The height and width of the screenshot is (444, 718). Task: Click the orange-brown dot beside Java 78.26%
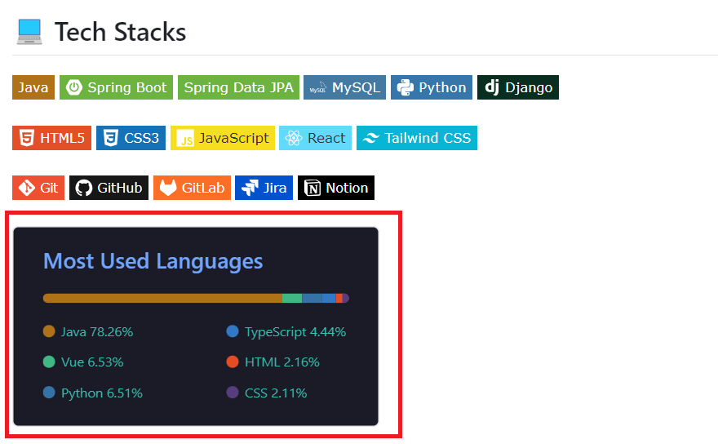click(x=49, y=331)
